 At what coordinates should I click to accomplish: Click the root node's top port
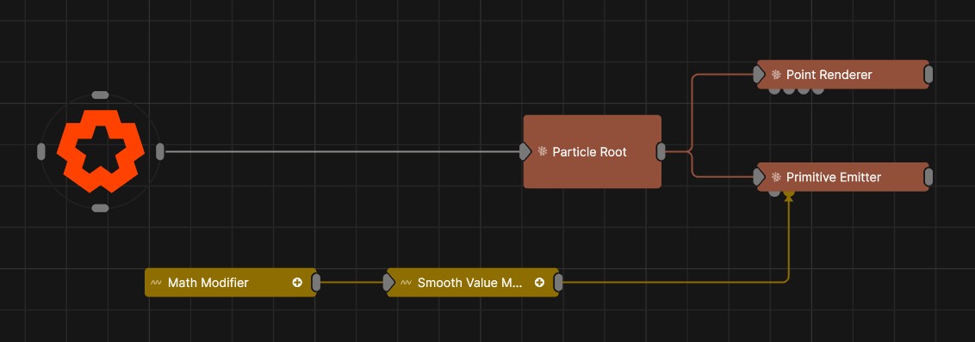pyautogui.click(x=100, y=95)
